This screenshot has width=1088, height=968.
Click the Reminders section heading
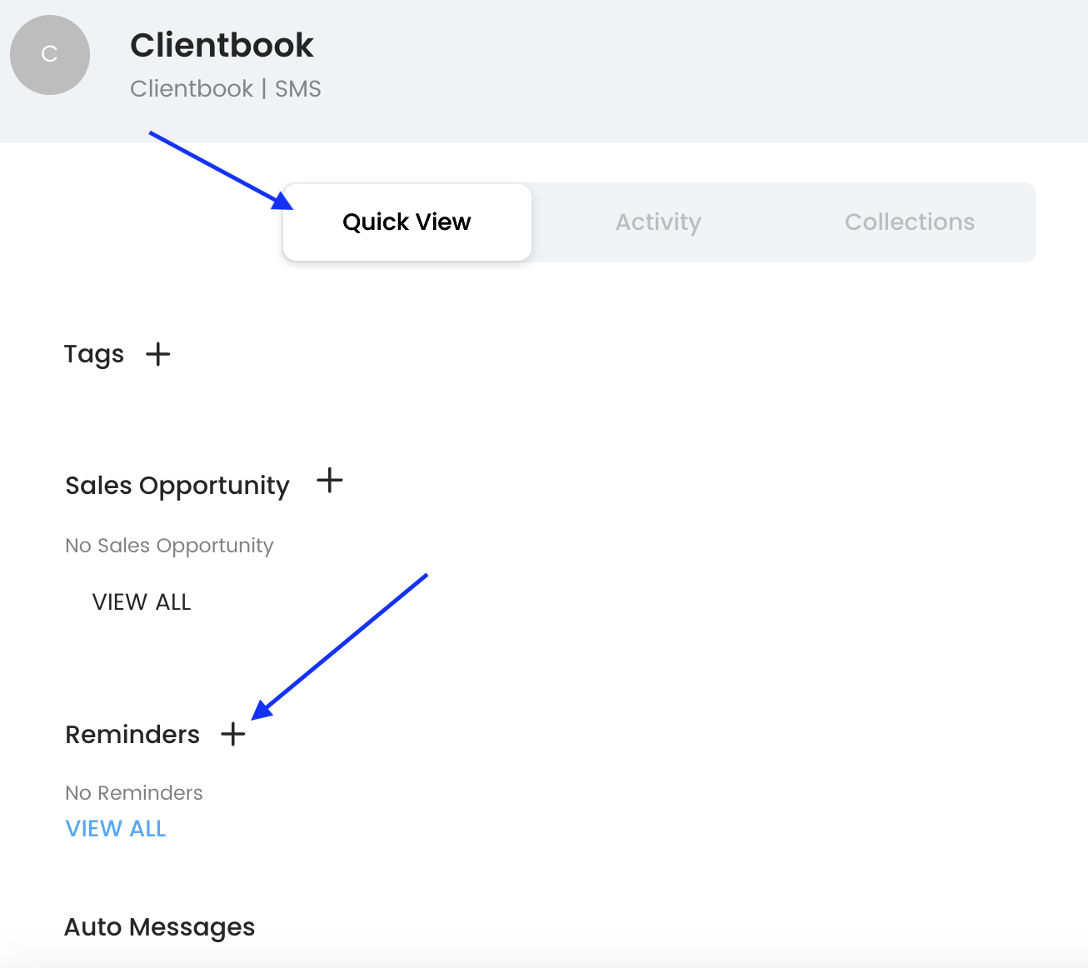point(132,735)
